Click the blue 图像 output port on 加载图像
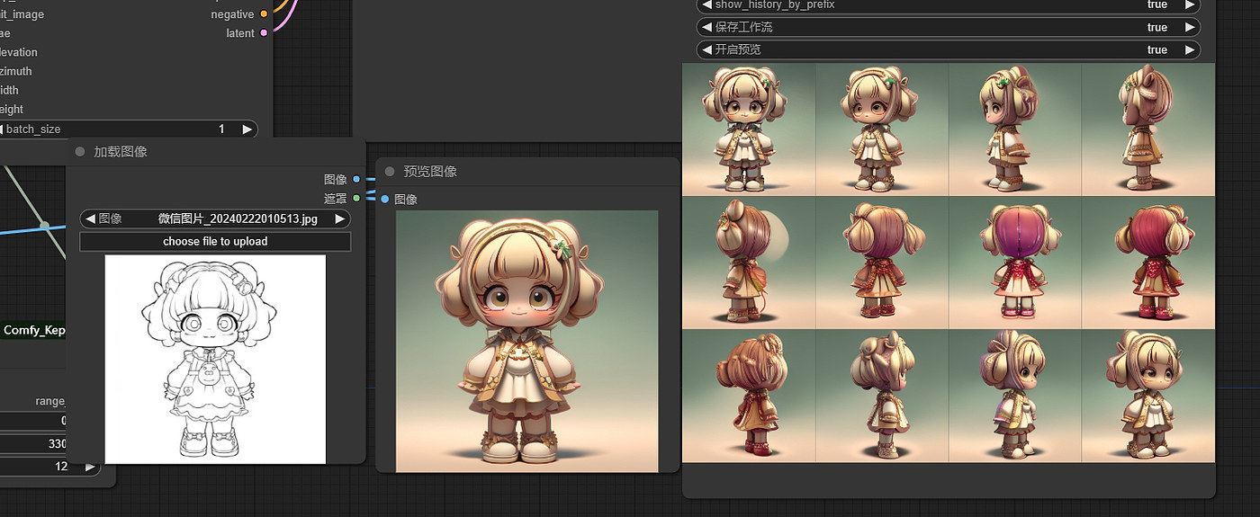Image resolution: width=1260 pixels, height=517 pixels. pos(356,180)
